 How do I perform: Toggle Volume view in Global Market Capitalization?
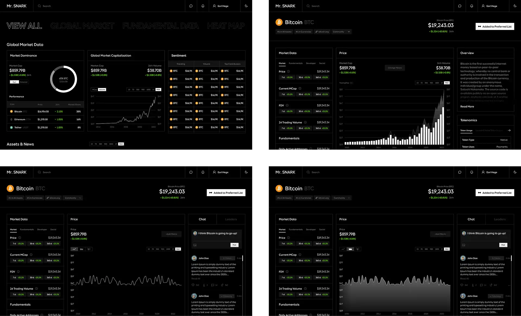pyautogui.click(x=102, y=89)
